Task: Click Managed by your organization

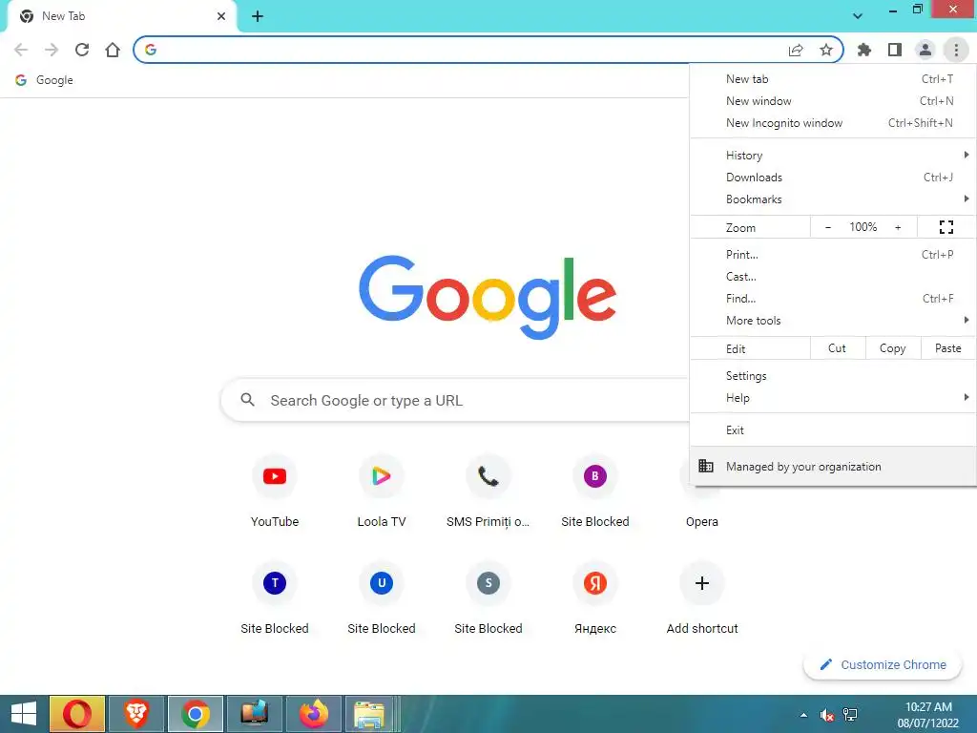Action: tap(833, 466)
